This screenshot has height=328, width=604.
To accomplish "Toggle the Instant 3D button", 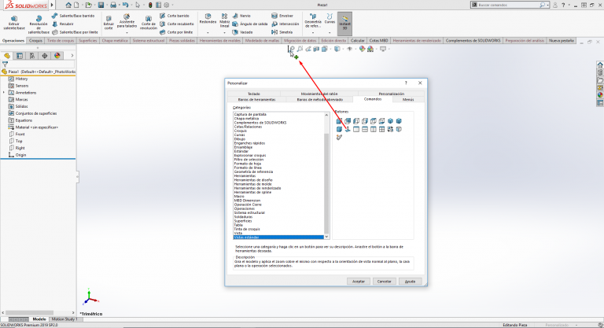I will (344, 23).
